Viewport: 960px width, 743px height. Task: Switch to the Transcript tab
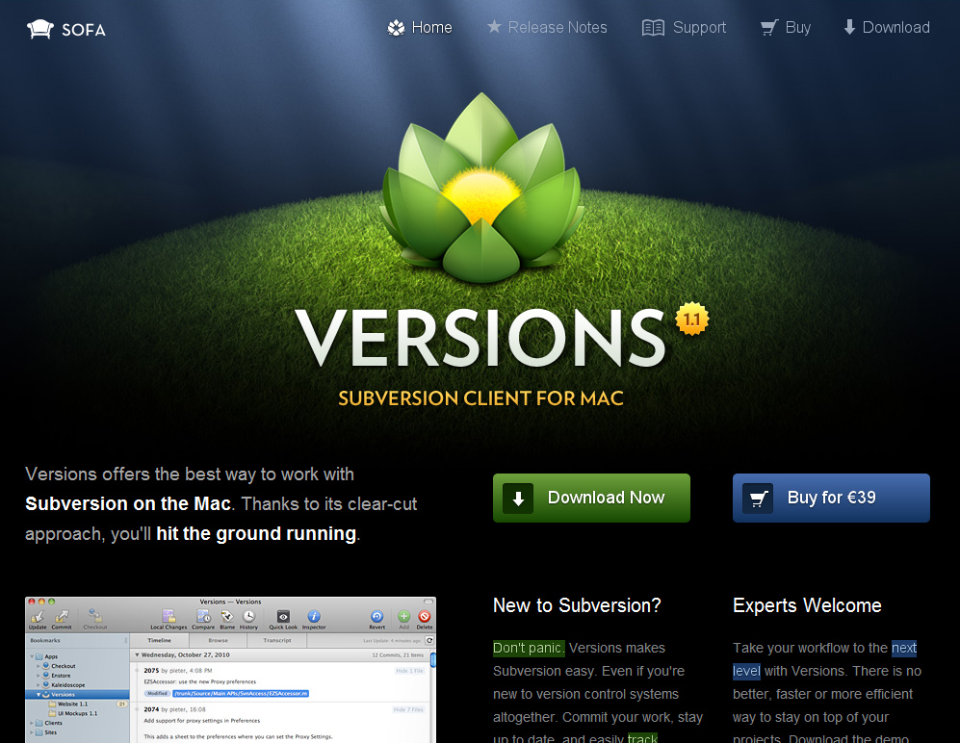click(277, 640)
